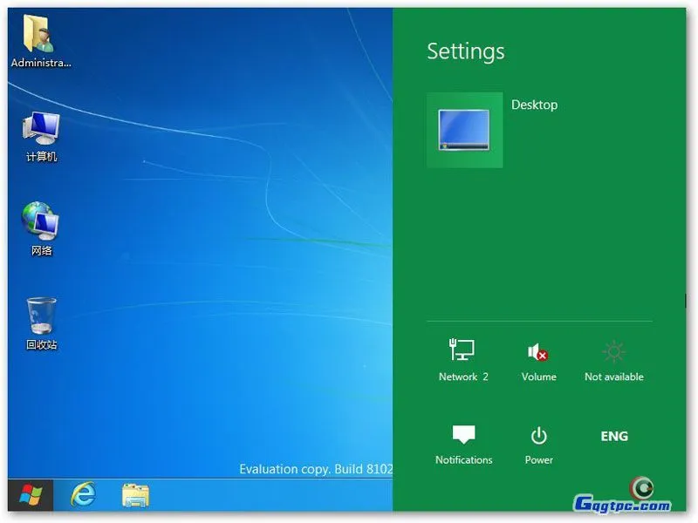
Task: Click the Windows Start button
Action: pos(31,495)
